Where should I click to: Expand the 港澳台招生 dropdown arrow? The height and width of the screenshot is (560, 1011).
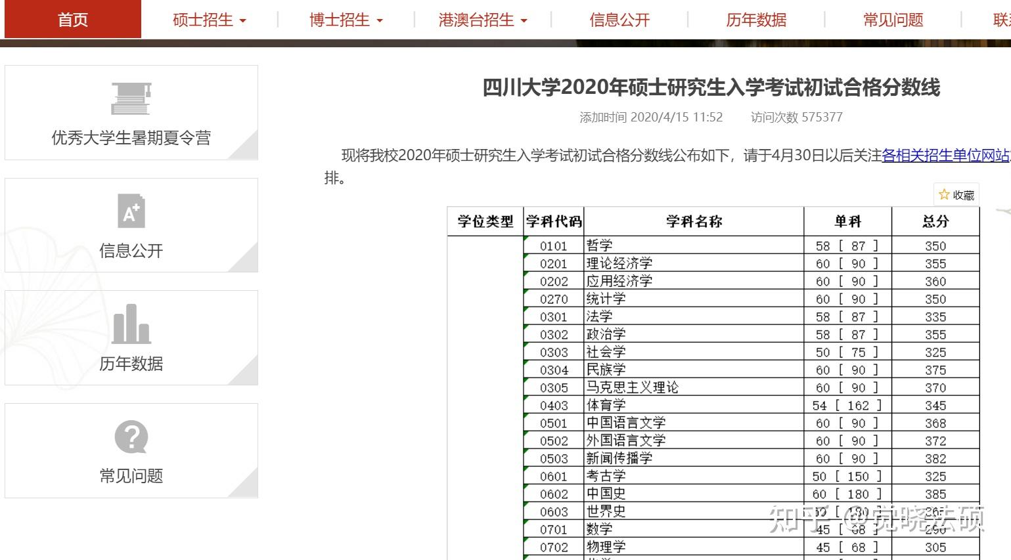click(x=524, y=21)
